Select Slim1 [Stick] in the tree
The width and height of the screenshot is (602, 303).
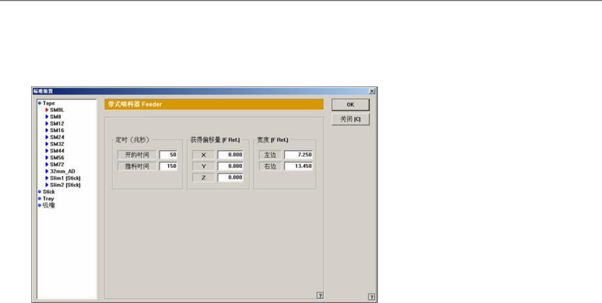click(x=65, y=178)
